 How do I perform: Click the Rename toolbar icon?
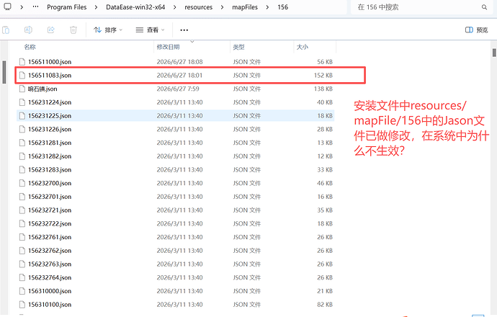pos(28,30)
